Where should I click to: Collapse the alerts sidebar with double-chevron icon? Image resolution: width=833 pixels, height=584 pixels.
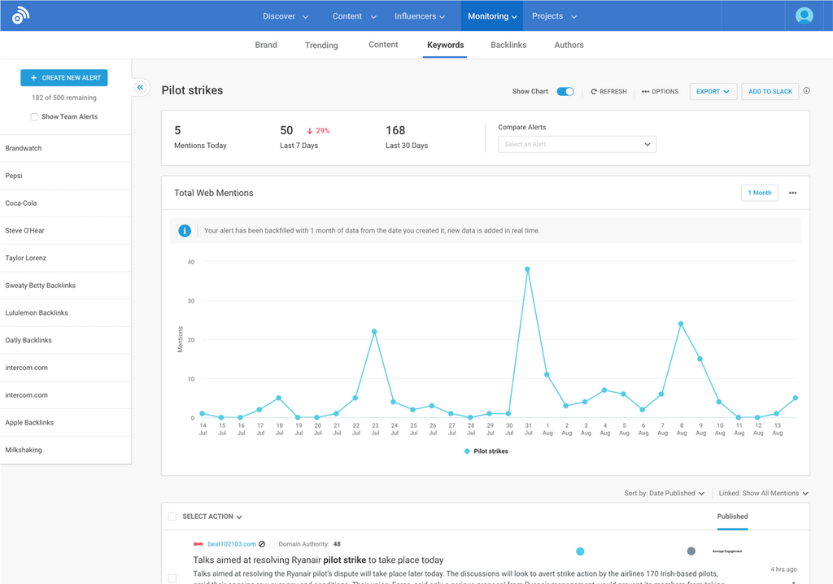pos(140,87)
